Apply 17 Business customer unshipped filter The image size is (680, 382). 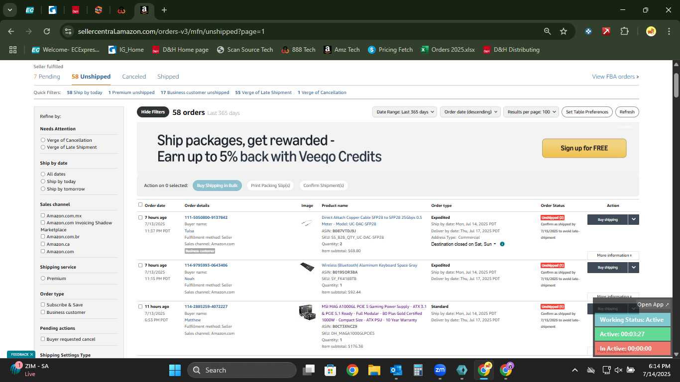(x=195, y=93)
